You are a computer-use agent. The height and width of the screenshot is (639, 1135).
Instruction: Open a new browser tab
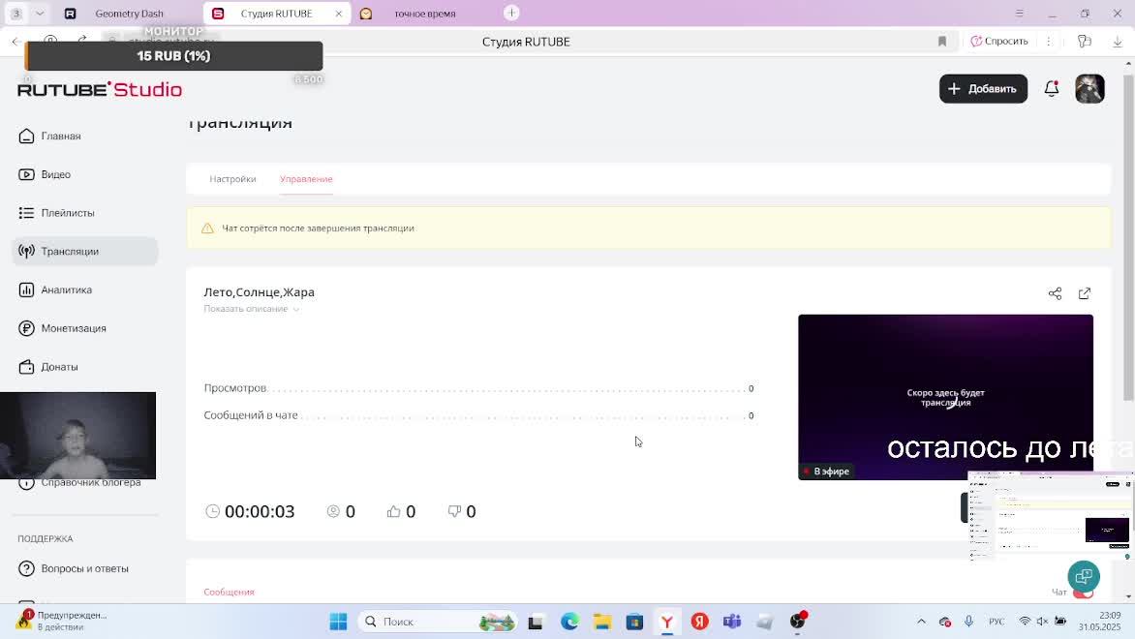click(511, 13)
